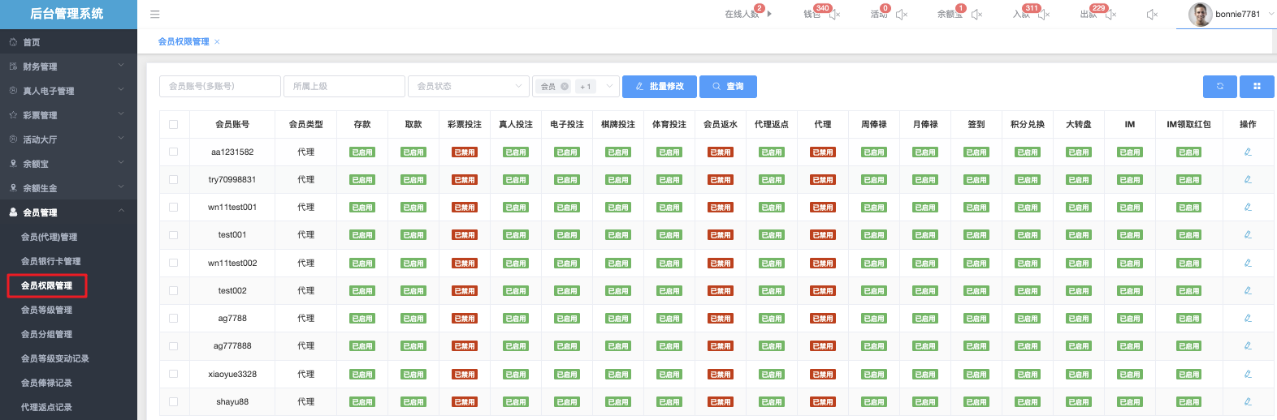Open 会员等级管理 in the sidebar
The width and height of the screenshot is (1277, 420).
click(46, 310)
